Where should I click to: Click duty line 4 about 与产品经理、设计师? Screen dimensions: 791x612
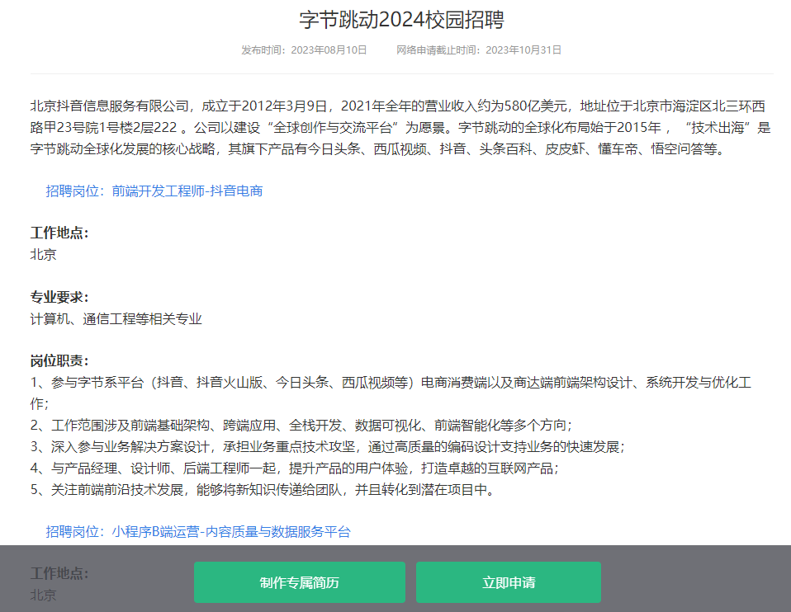point(295,468)
